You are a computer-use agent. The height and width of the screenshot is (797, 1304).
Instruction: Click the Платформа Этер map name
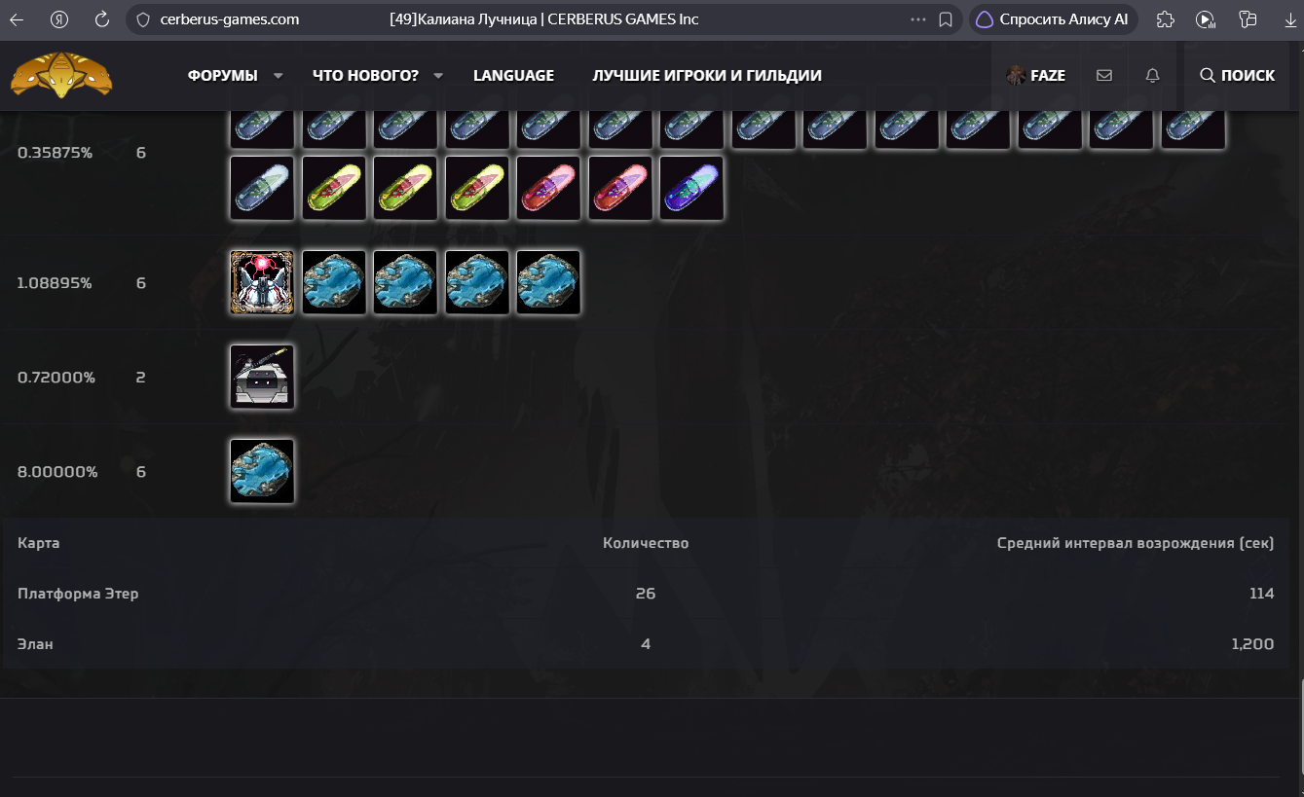[78, 593]
